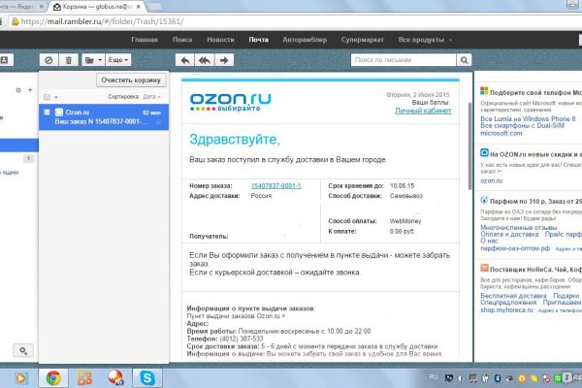Forward the message with right arrow icon

(222, 60)
